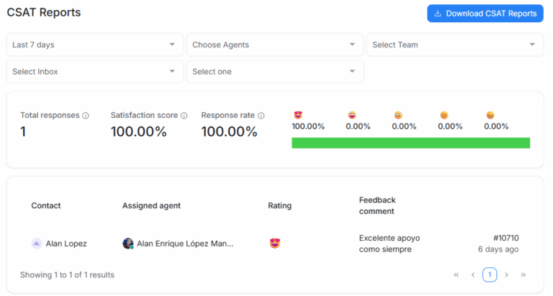Click the assigned agent's profile photo
Viewport: 553px width, 296px height.
click(x=128, y=244)
